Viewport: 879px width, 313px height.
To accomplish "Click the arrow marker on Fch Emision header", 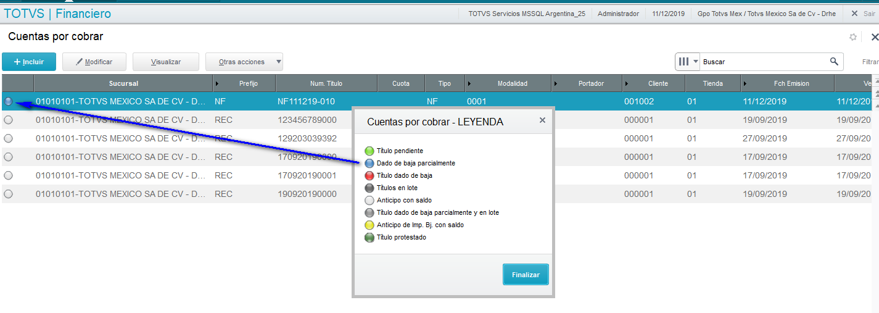I will tap(745, 83).
